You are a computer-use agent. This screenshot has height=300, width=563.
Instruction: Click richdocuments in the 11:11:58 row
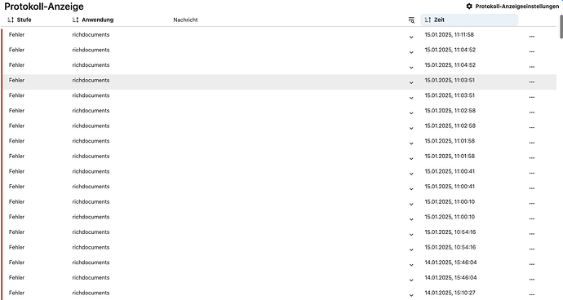91,35
